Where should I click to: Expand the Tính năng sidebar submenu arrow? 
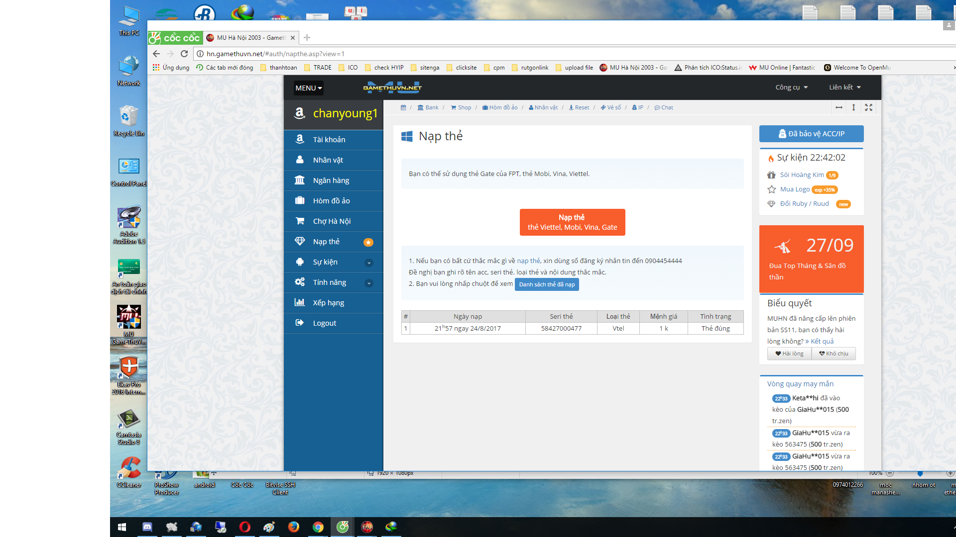pos(369,283)
